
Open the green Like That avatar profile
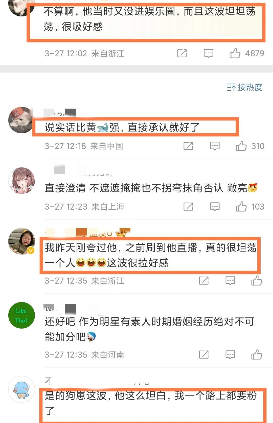point(21,315)
